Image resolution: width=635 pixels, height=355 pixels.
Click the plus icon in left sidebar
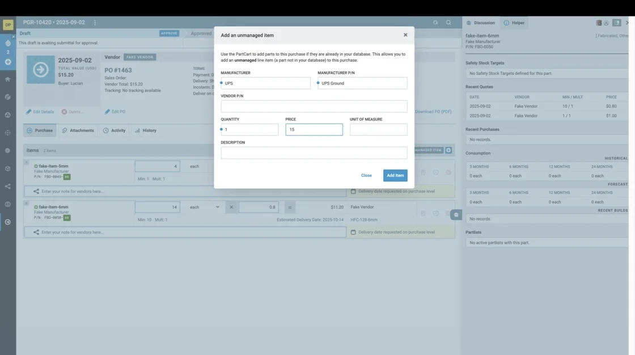point(8,62)
